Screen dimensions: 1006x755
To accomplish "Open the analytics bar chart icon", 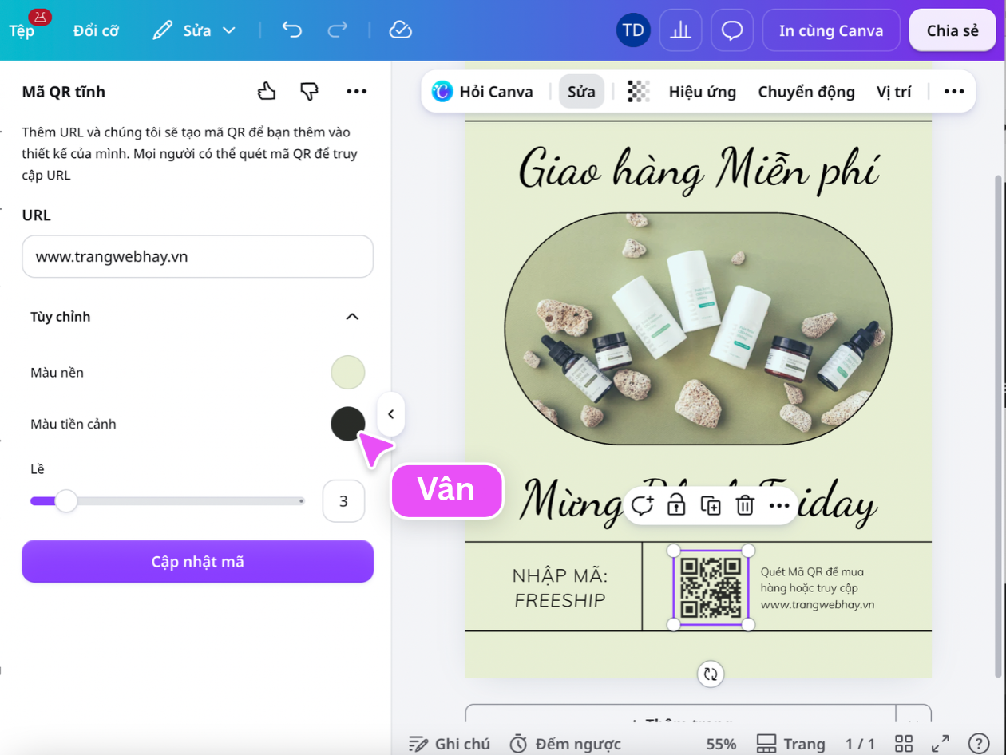I will [x=680, y=30].
